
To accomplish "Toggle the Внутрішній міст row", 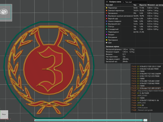I will click(134, 24).
